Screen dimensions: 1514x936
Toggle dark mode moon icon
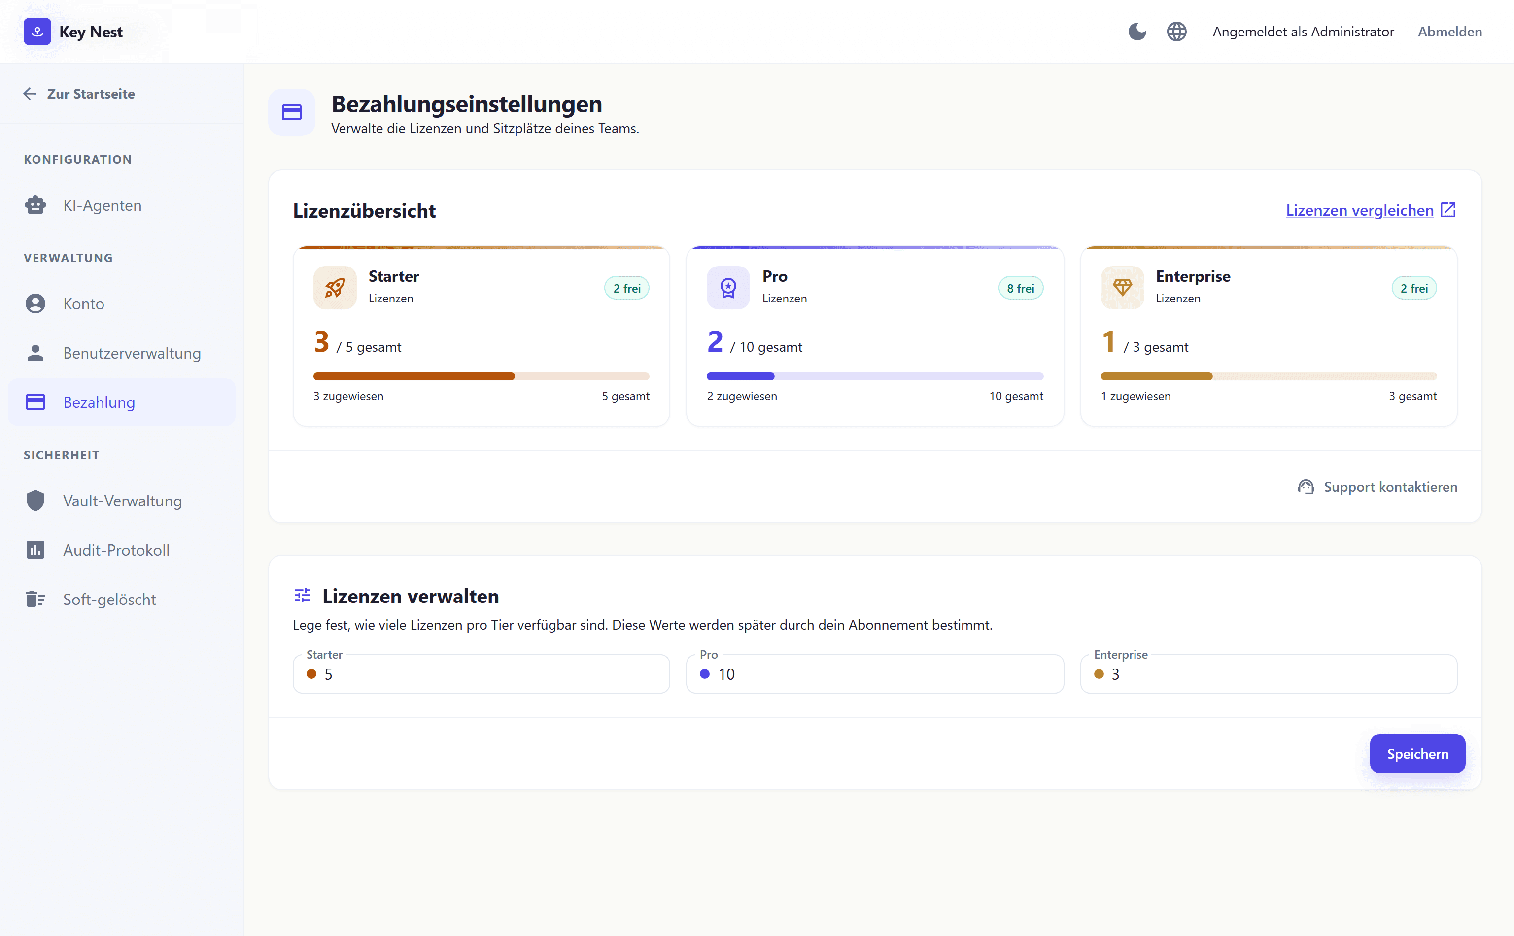(1137, 32)
